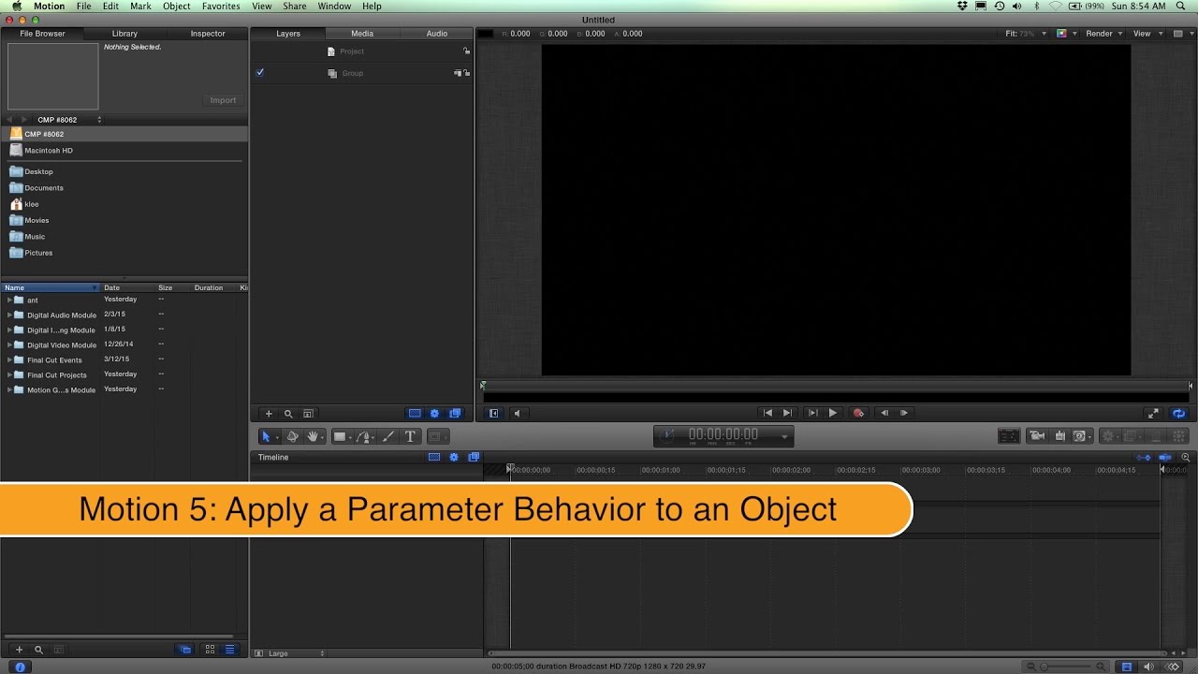The image size is (1198, 674).
Task: Click the search magnifier in Layers pane
Action: 288,414
